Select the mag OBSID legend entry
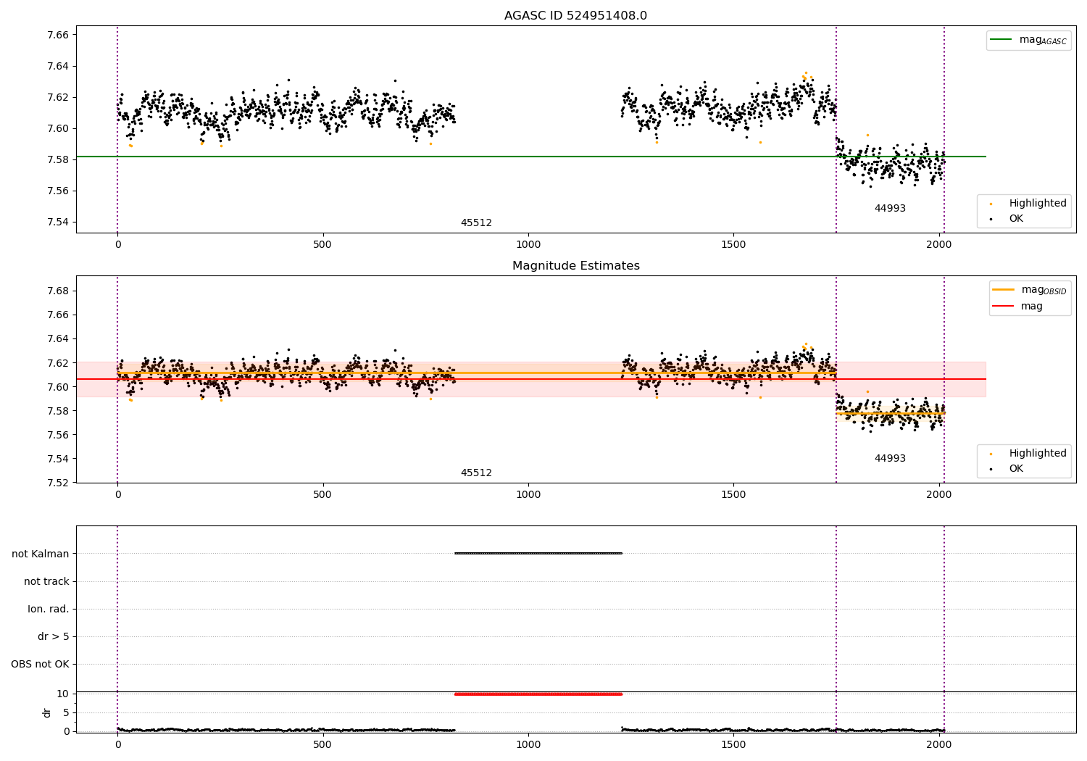Viewport: 1087px width, 761px height. (x=1030, y=290)
